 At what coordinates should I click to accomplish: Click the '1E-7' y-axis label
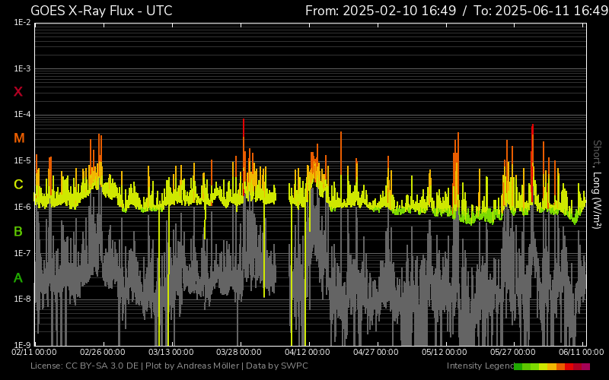click(x=23, y=253)
